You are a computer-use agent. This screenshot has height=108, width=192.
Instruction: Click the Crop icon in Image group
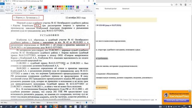click(12, 7)
